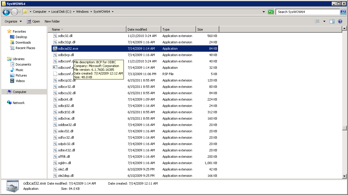Select the Downloads folder in Favorites

pos(23,42)
